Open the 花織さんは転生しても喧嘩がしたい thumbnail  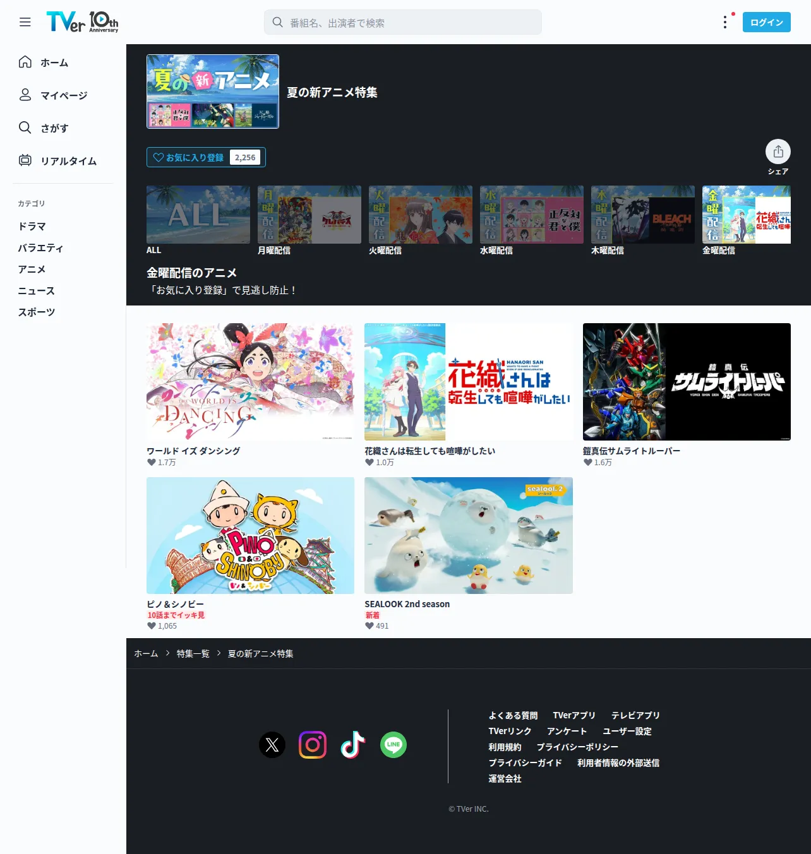pos(469,382)
